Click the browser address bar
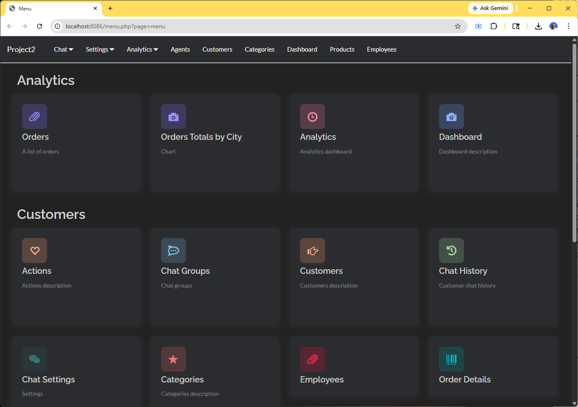 (250, 26)
